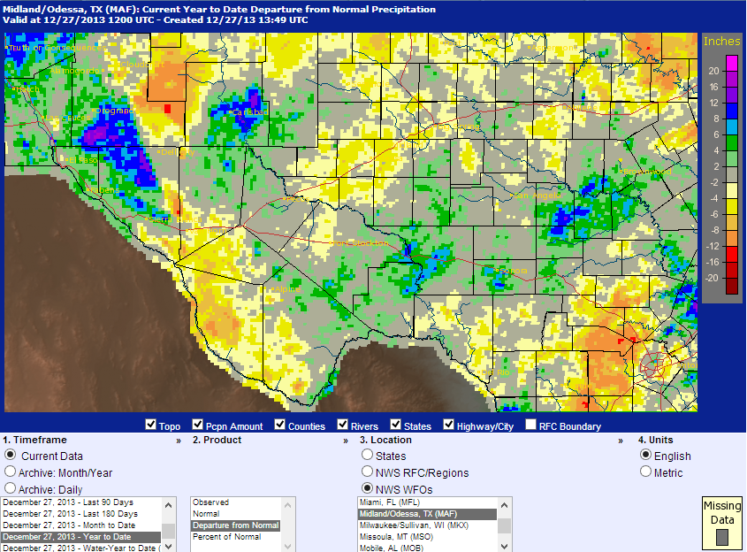Disable the Rivers overlay
The width and height of the screenshot is (747, 552).
(x=342, y=425)
